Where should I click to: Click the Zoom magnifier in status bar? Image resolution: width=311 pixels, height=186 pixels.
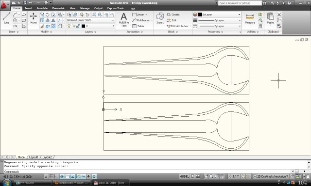211,176
